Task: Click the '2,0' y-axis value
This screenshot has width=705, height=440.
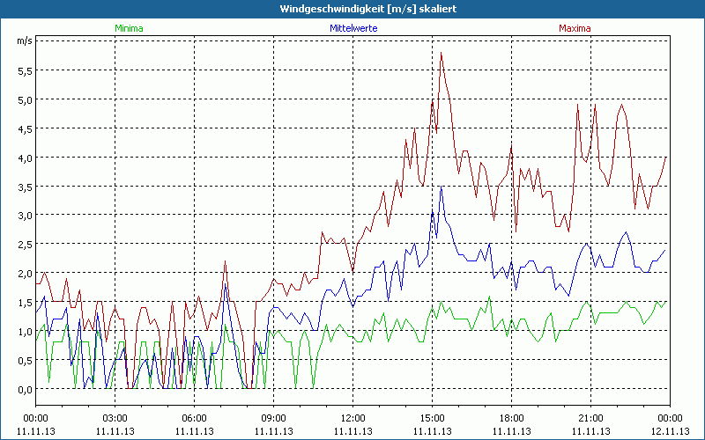Action: click(x=25, y=274)
